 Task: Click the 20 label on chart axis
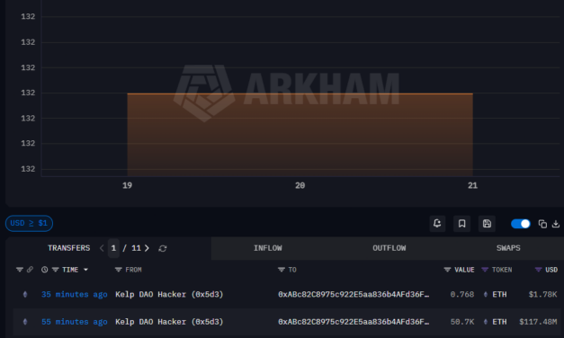coord(300,185)
